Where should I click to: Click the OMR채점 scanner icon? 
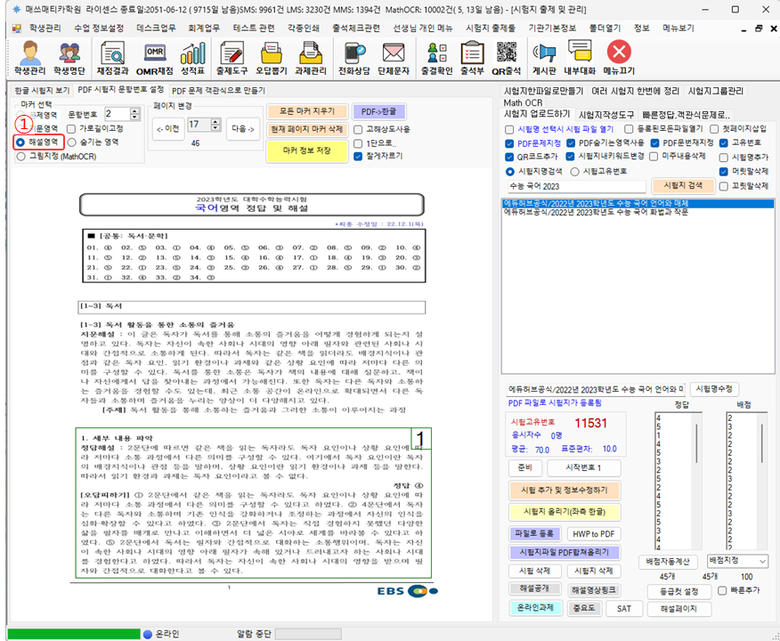(153, 56)
